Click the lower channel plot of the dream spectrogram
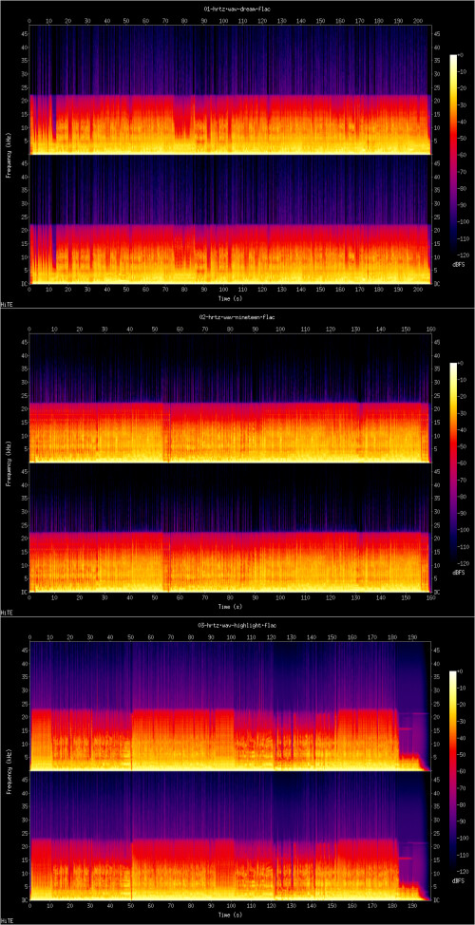 tap(230, 219)
